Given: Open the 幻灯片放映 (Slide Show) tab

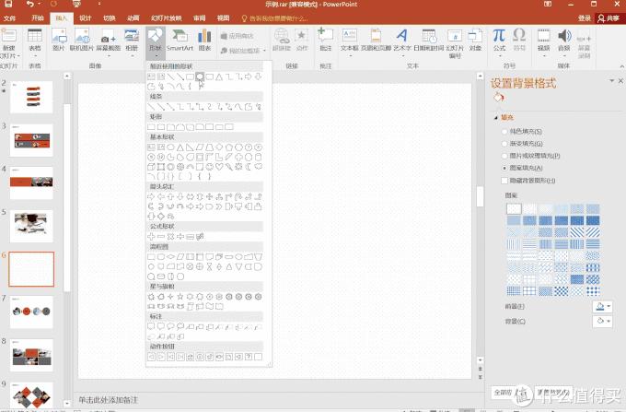Looking at the screenshot, I should point(167,18).
